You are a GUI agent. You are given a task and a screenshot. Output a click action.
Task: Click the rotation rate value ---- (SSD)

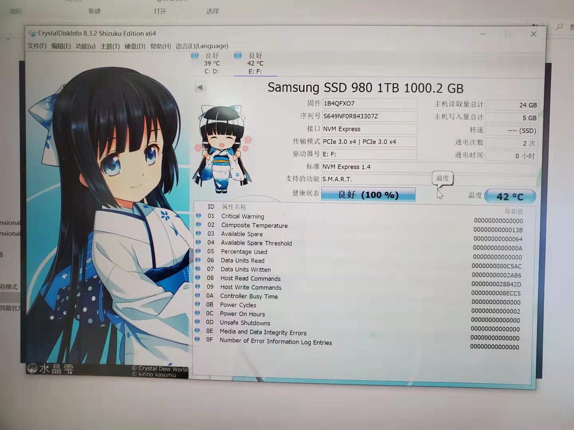(x=512, y=131)
